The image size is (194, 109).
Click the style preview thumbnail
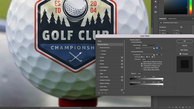185,64
